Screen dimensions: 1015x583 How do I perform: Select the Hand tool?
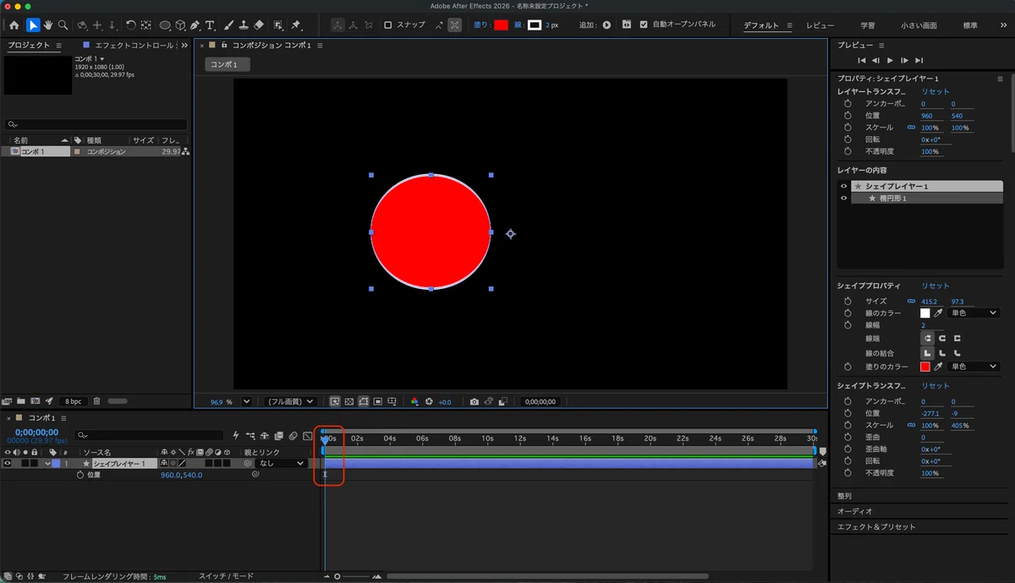pyautogui.click(x=48, y=25)
